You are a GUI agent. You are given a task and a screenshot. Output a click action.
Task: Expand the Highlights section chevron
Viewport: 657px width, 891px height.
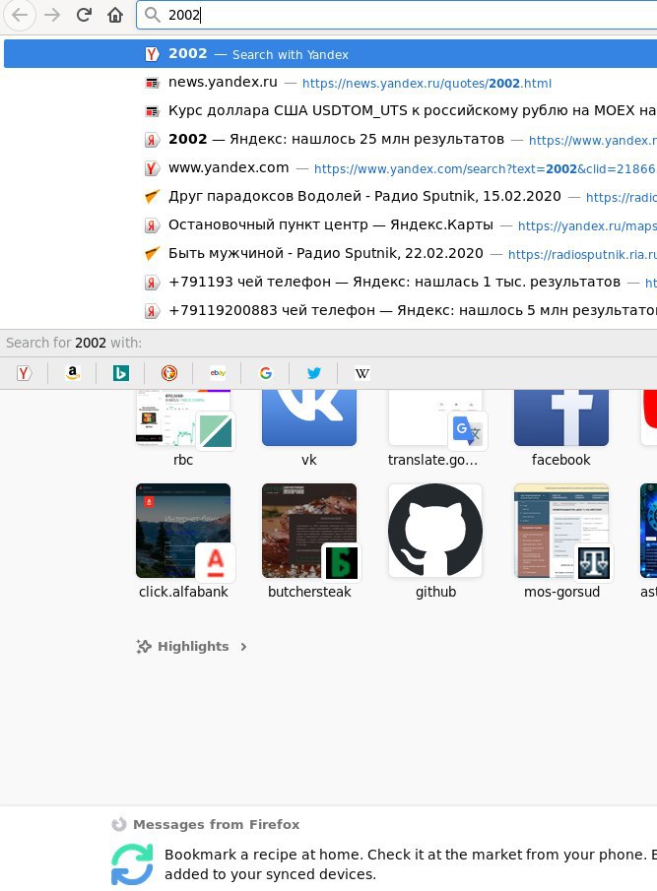coord(244,647)
